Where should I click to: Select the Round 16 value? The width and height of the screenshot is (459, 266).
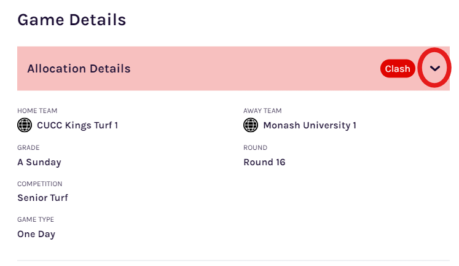[x=264, y=162]
